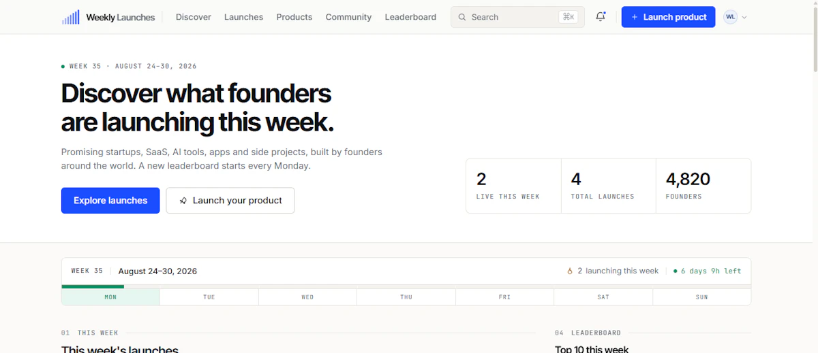Click the '04 LEADERBOARD' section label
Screen dimensions: 818x353
588,333
